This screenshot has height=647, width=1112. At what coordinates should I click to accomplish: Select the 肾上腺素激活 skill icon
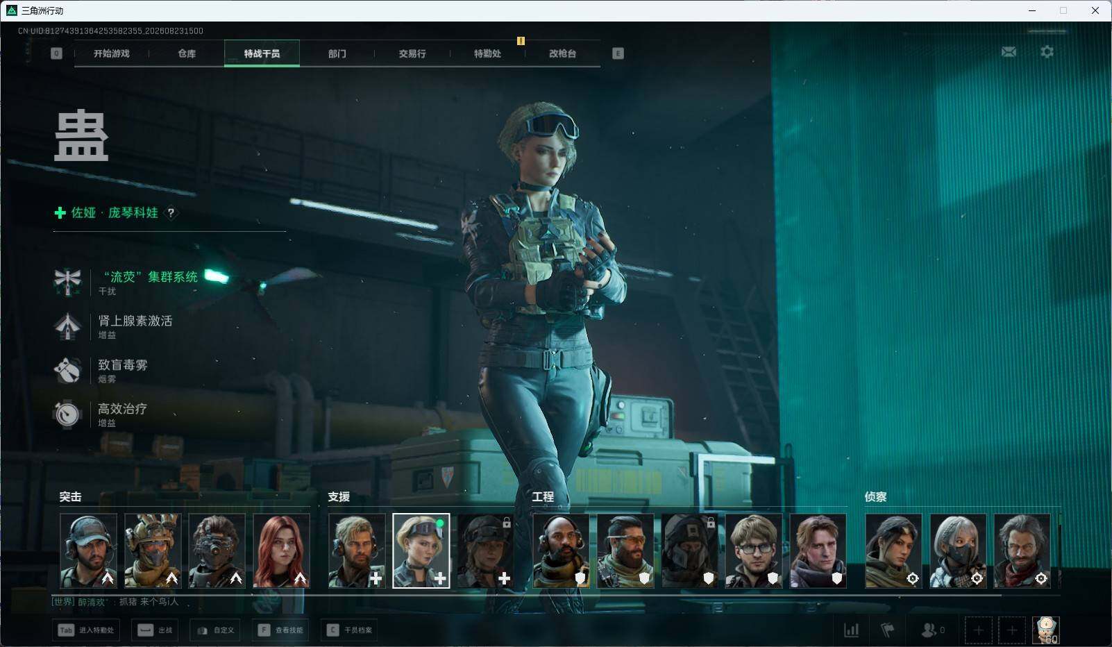pyautogui.click(x=67, y=326)
